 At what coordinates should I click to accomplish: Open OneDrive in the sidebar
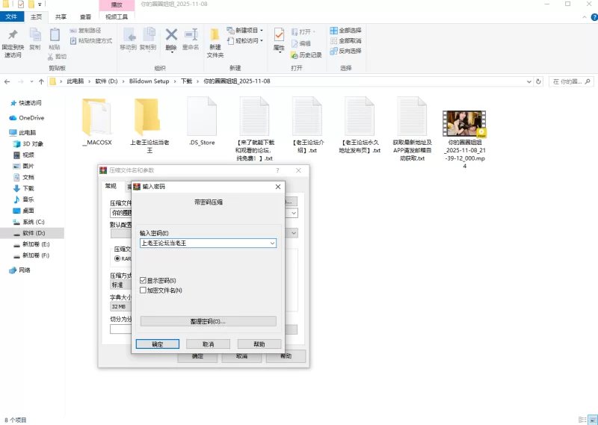(31, 117)
